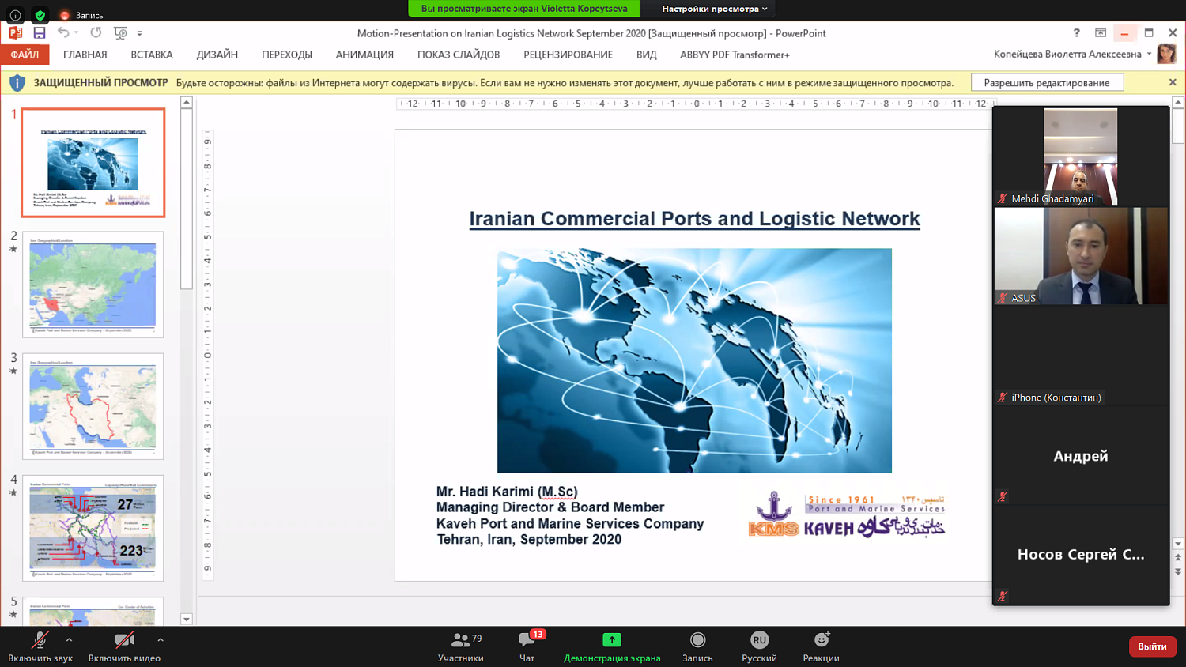Image resolution: width=1186 pixels, height=667 pixels.
Task: Click the globe network image on slide
Action: pos(694,360)
